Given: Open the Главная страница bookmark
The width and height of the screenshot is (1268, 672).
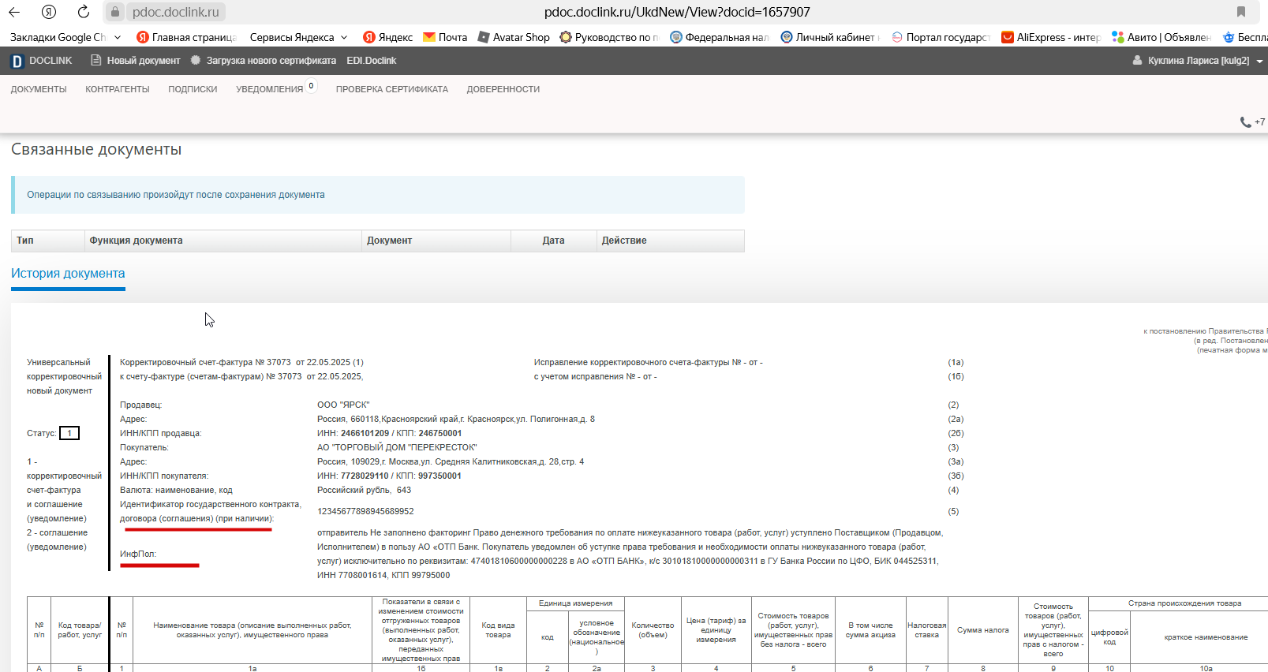Looking at the screenshot, I should [186, 37].
